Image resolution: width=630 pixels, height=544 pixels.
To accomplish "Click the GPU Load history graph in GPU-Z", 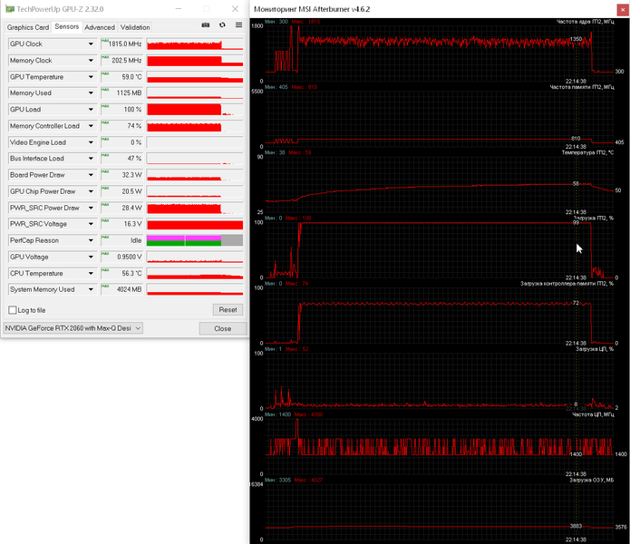I will 195,110.
